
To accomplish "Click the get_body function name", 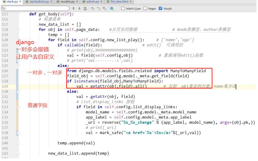I will [x=48, y=14].
